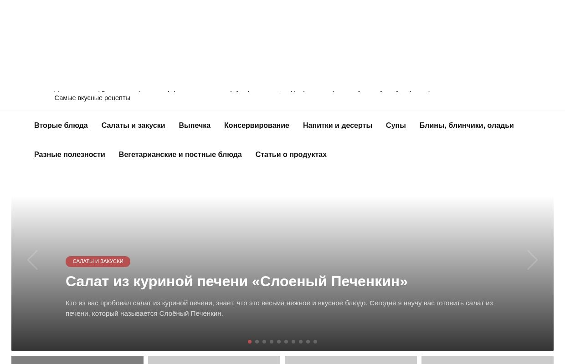Open Напитки и десерты category
This screenshot has height=364, width=565.
(x=338, y=126)
